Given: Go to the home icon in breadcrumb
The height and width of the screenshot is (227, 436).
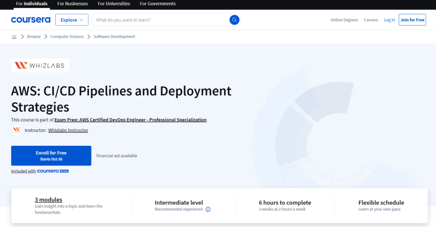Looking at the screenshot, I should (x=14, y=37).
